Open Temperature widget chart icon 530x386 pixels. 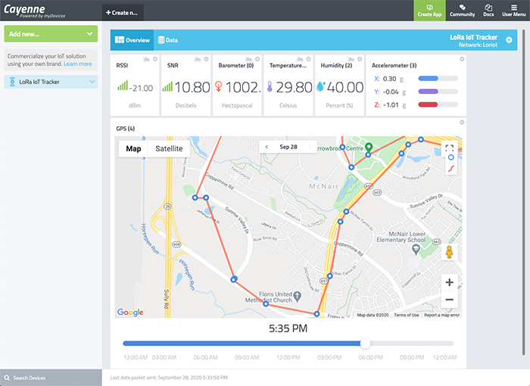(x=300, y=59)
